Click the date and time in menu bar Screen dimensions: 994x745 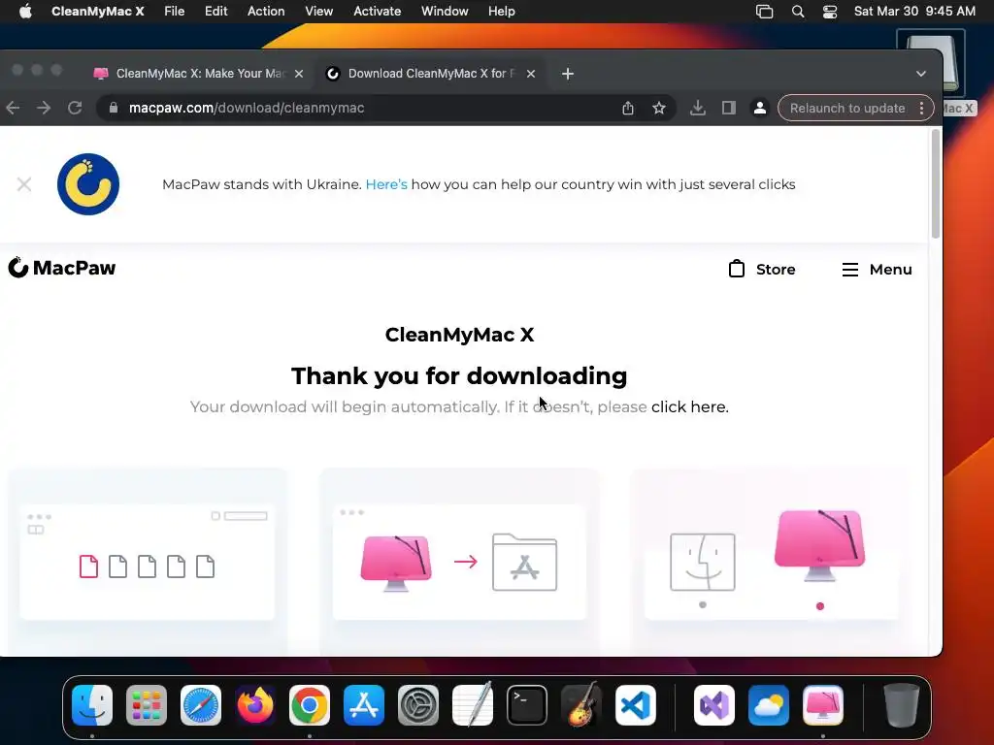(x=914, y=12)
